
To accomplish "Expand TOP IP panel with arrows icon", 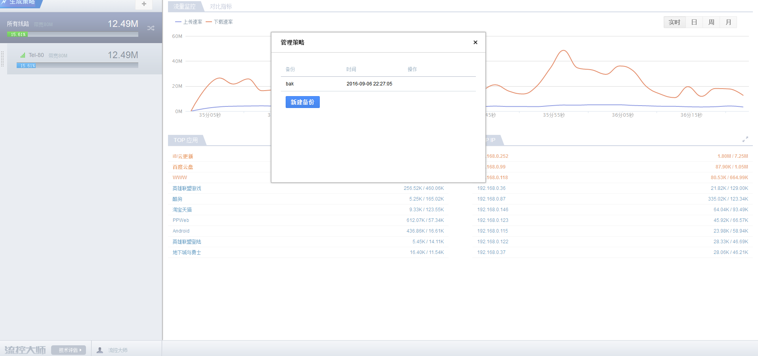I will click(x=745, y=139).
